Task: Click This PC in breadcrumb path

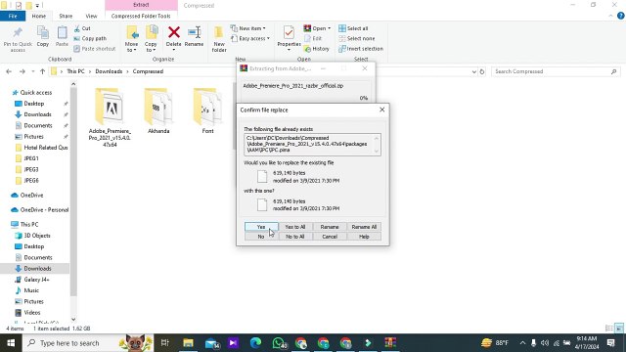Action: pyautogui.click(x=75, y=71)
